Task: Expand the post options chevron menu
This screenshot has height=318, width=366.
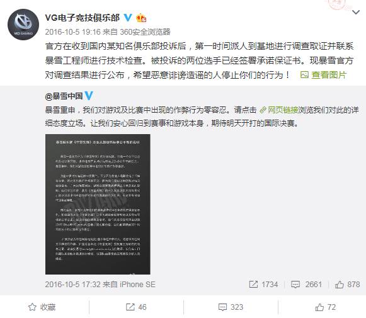Action: point(356,12)
